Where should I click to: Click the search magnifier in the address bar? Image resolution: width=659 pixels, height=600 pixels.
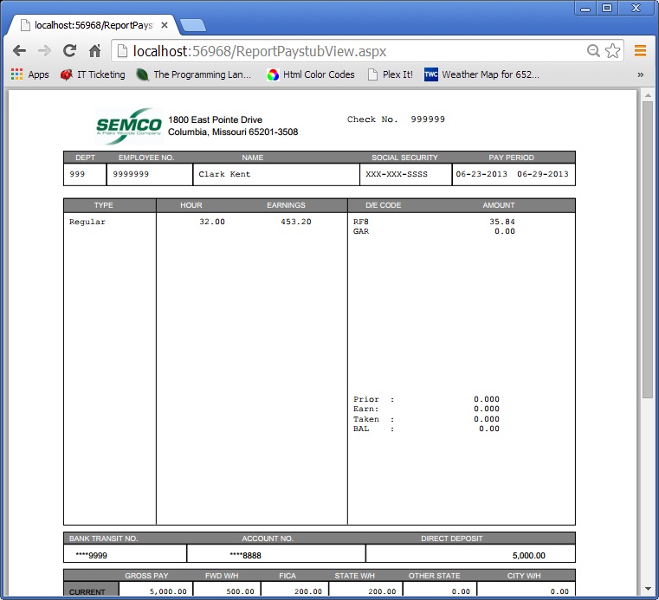(x=593, y=51)
